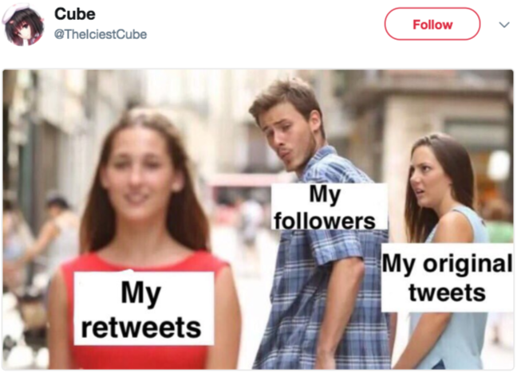Click the Follow button
Screen dimensions: 521x373
[432, 24]
